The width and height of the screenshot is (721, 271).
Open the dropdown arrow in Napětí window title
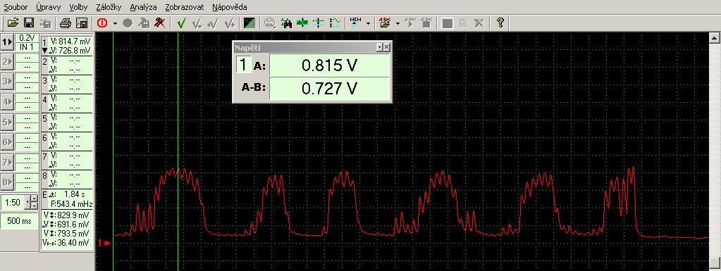click(379, 47)
